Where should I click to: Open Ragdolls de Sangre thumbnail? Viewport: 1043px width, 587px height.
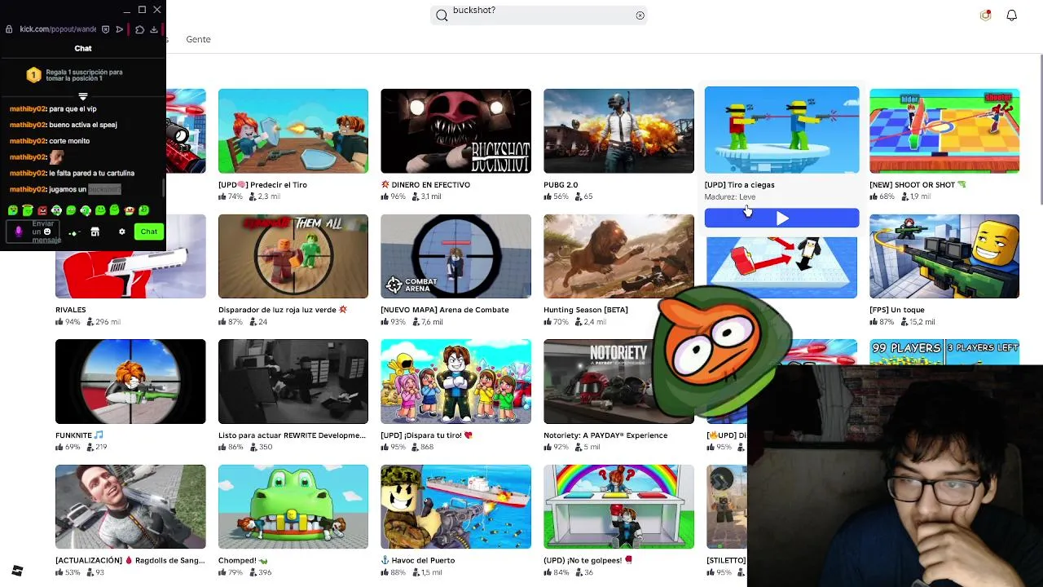point(130,507)
